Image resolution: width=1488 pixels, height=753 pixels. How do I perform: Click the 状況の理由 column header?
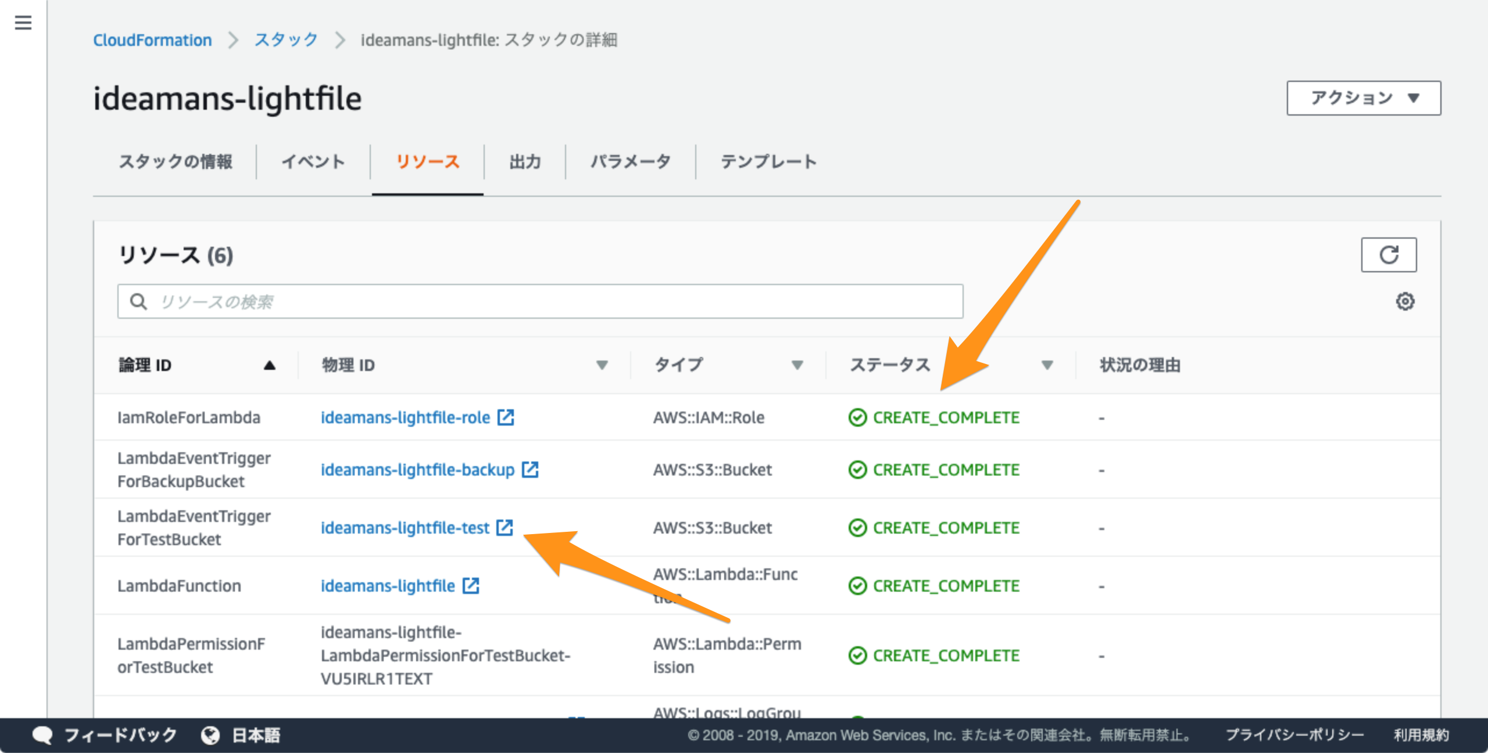point(1140,365)
